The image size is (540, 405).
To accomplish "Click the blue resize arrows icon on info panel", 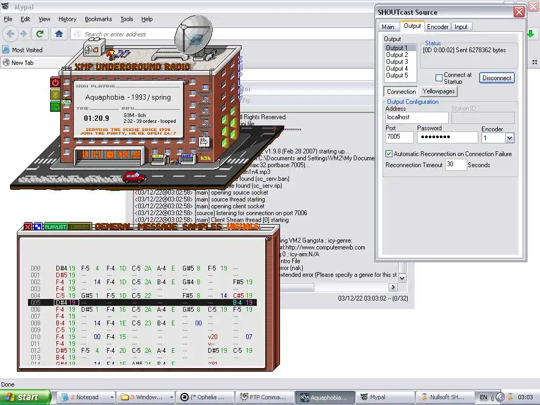I will point(37,227).
